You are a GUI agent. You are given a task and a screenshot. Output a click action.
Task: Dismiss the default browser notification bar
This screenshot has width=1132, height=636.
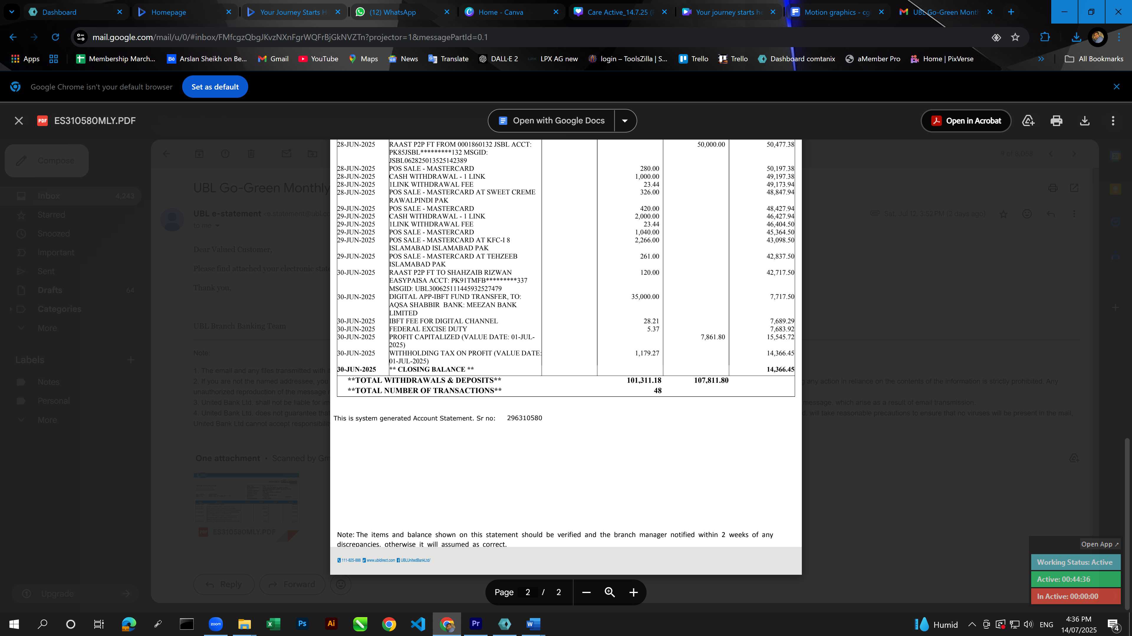[x=1116, y=87]
